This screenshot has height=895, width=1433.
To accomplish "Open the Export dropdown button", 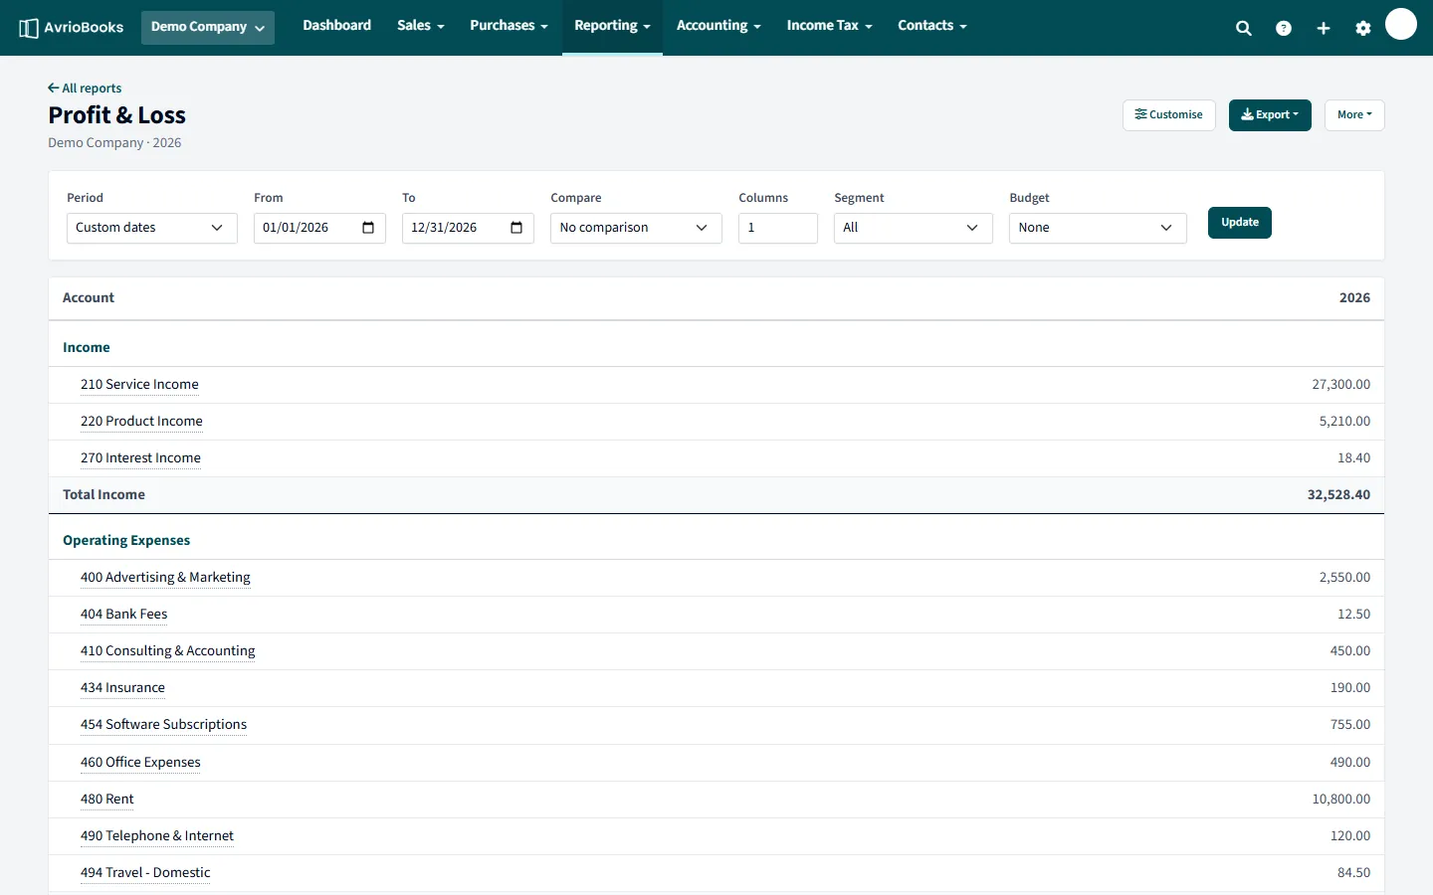I will pos(1270,115).
